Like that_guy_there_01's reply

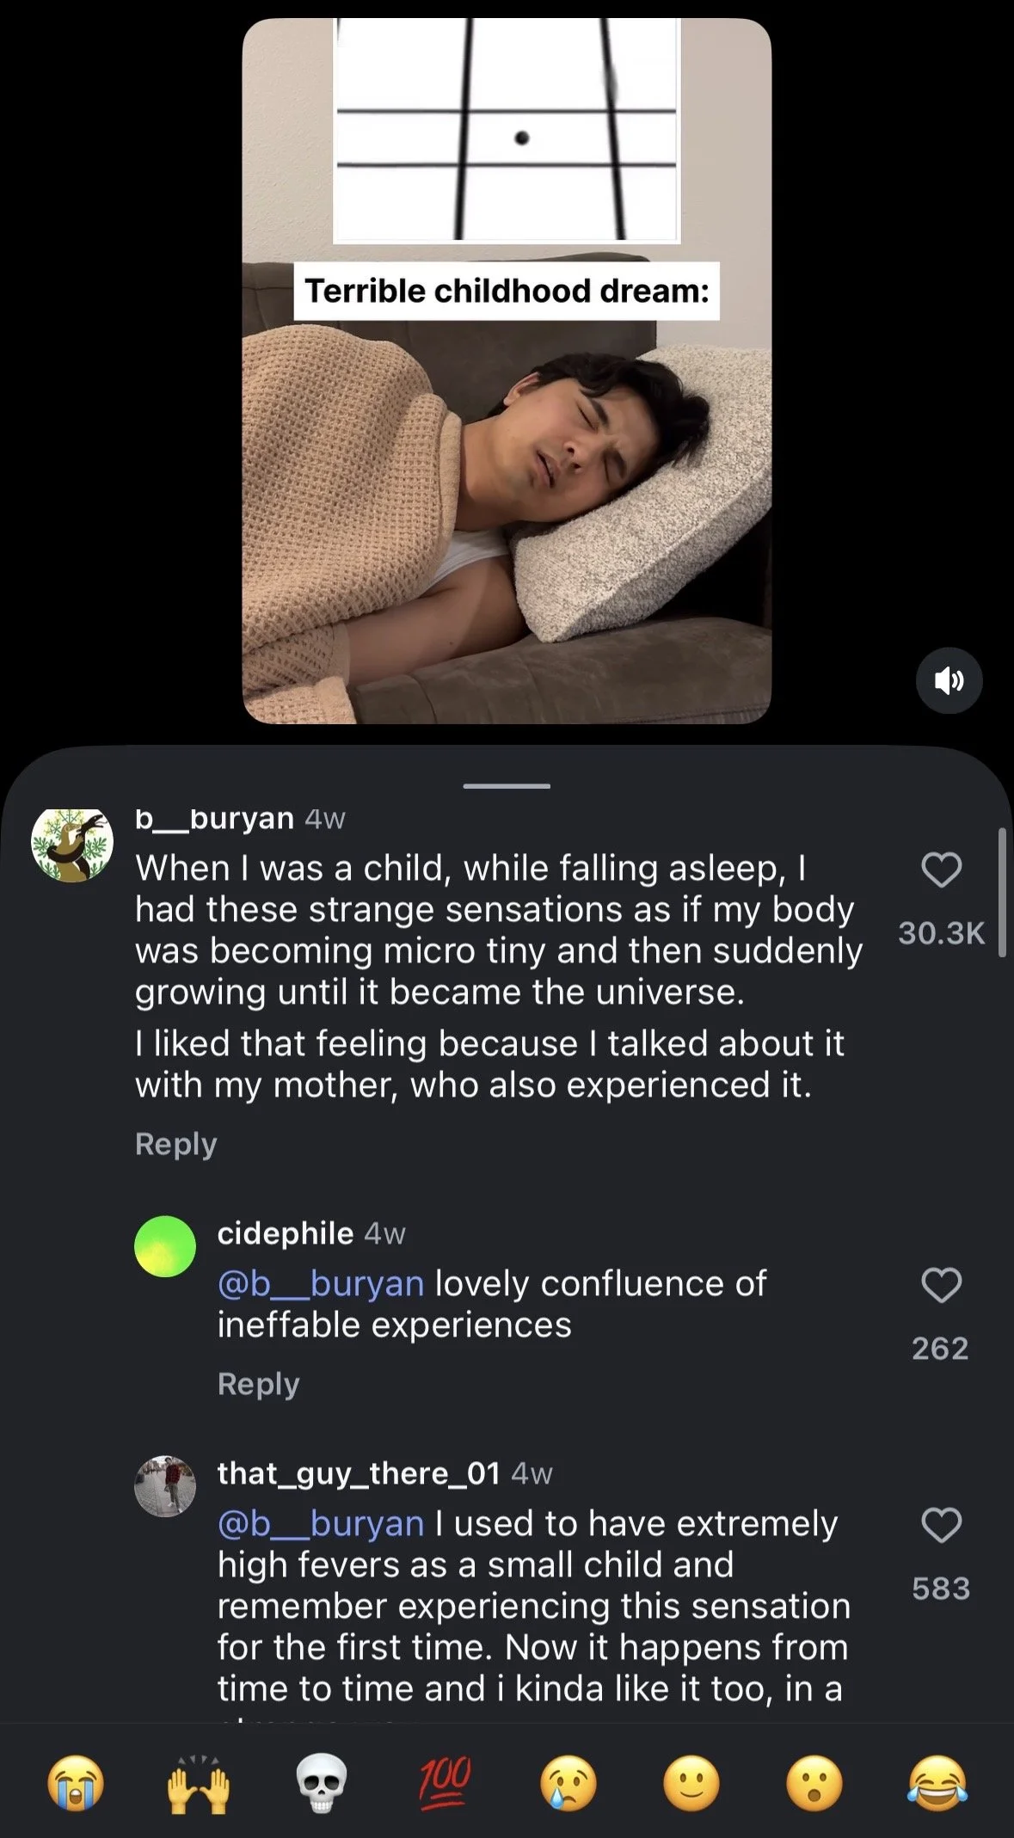pos(941,1525)
